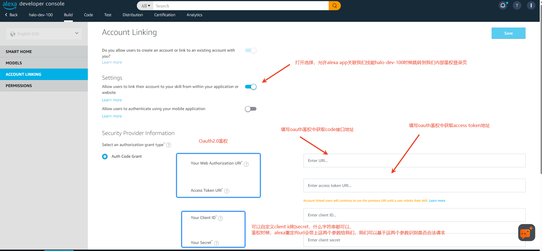Viewport: 542px width, 251px height.
Task: Click the orange search magnifier button
Action: click(x=335, y=6)
